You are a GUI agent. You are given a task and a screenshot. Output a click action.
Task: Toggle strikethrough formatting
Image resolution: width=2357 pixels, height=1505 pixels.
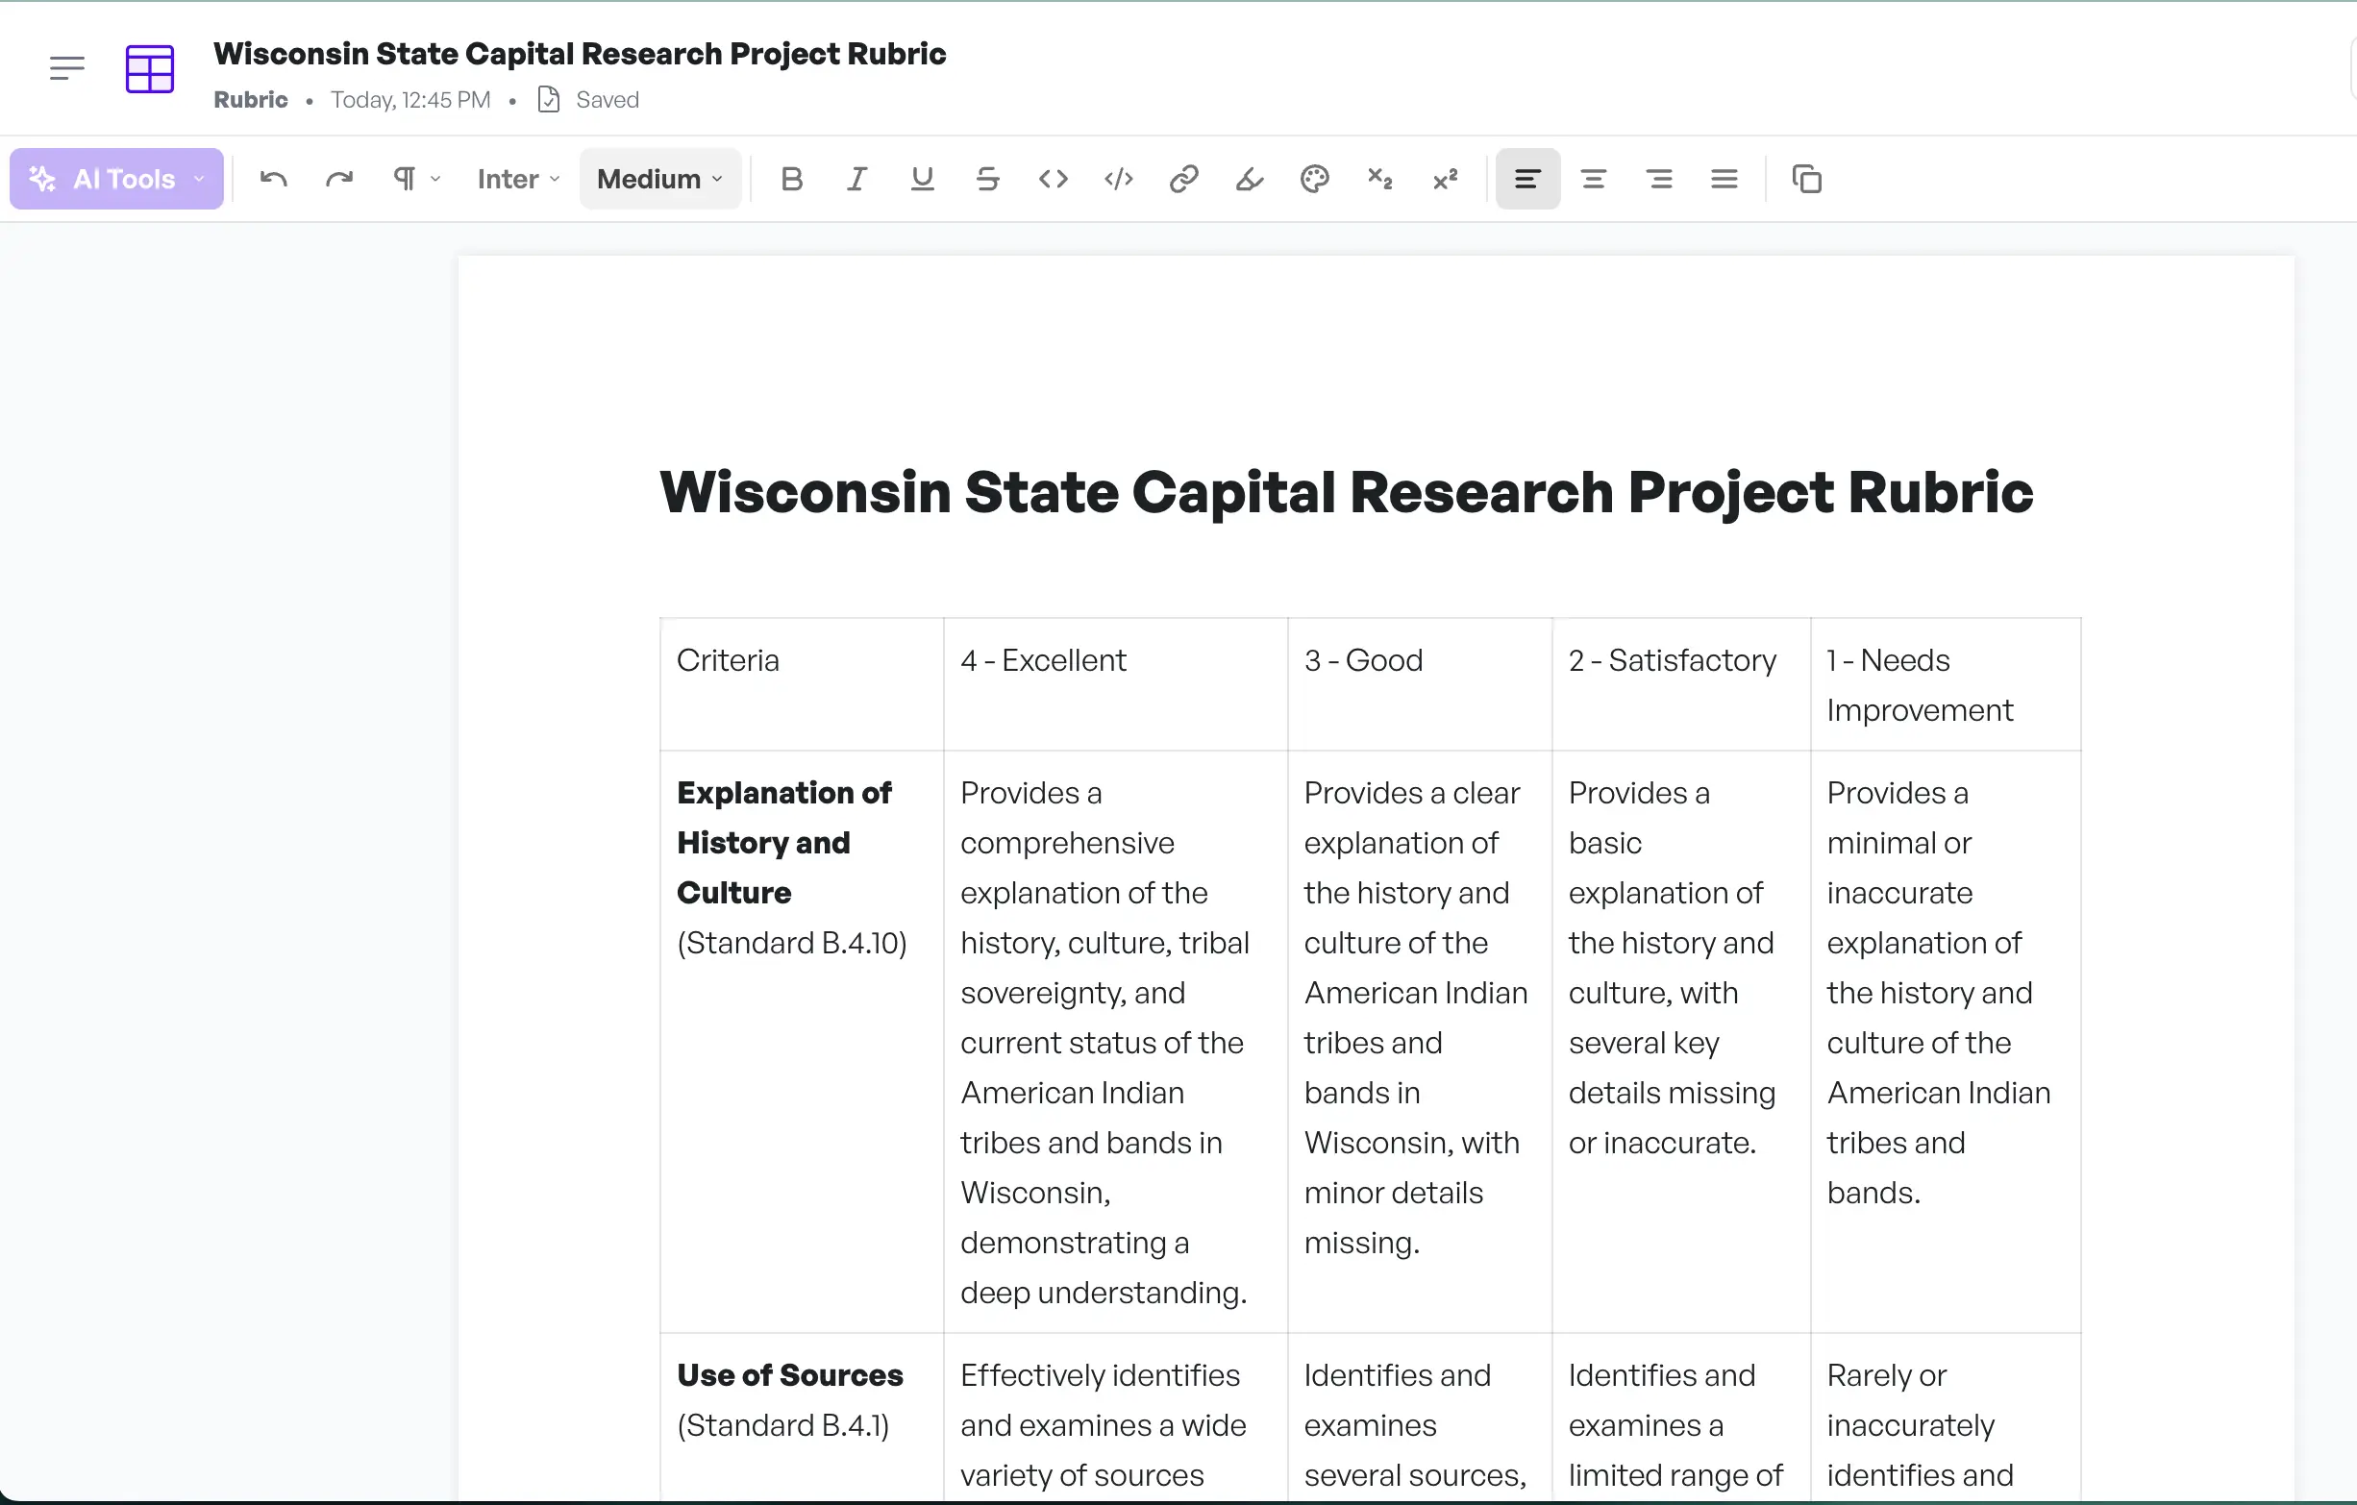[987, 179]
